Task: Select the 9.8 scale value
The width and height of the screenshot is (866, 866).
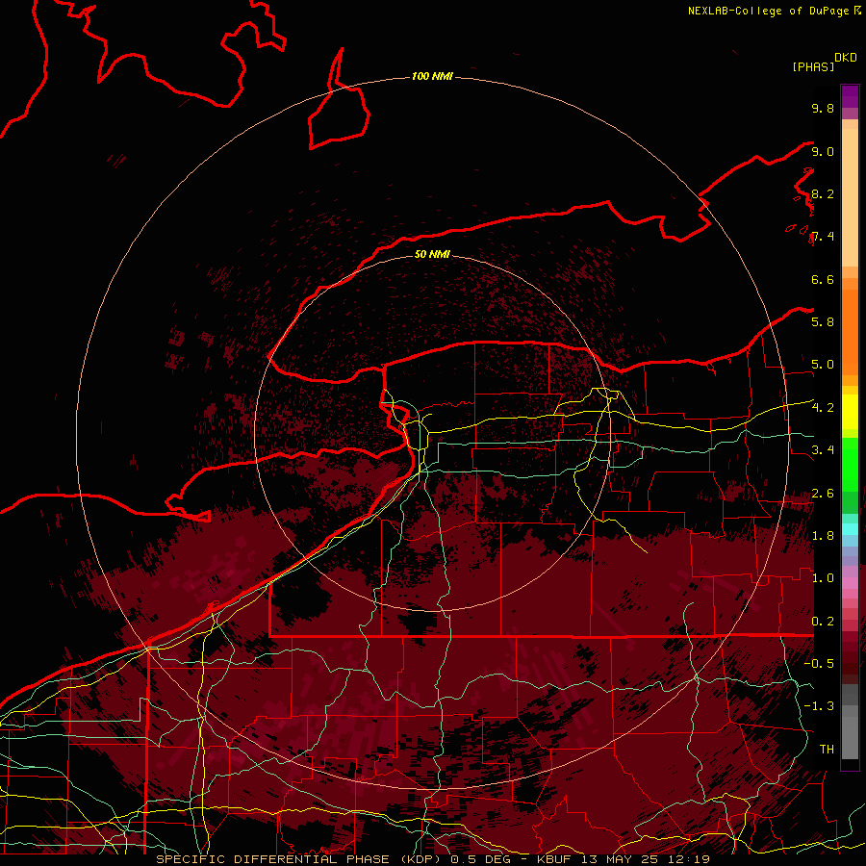Action: tap(823, 108)
